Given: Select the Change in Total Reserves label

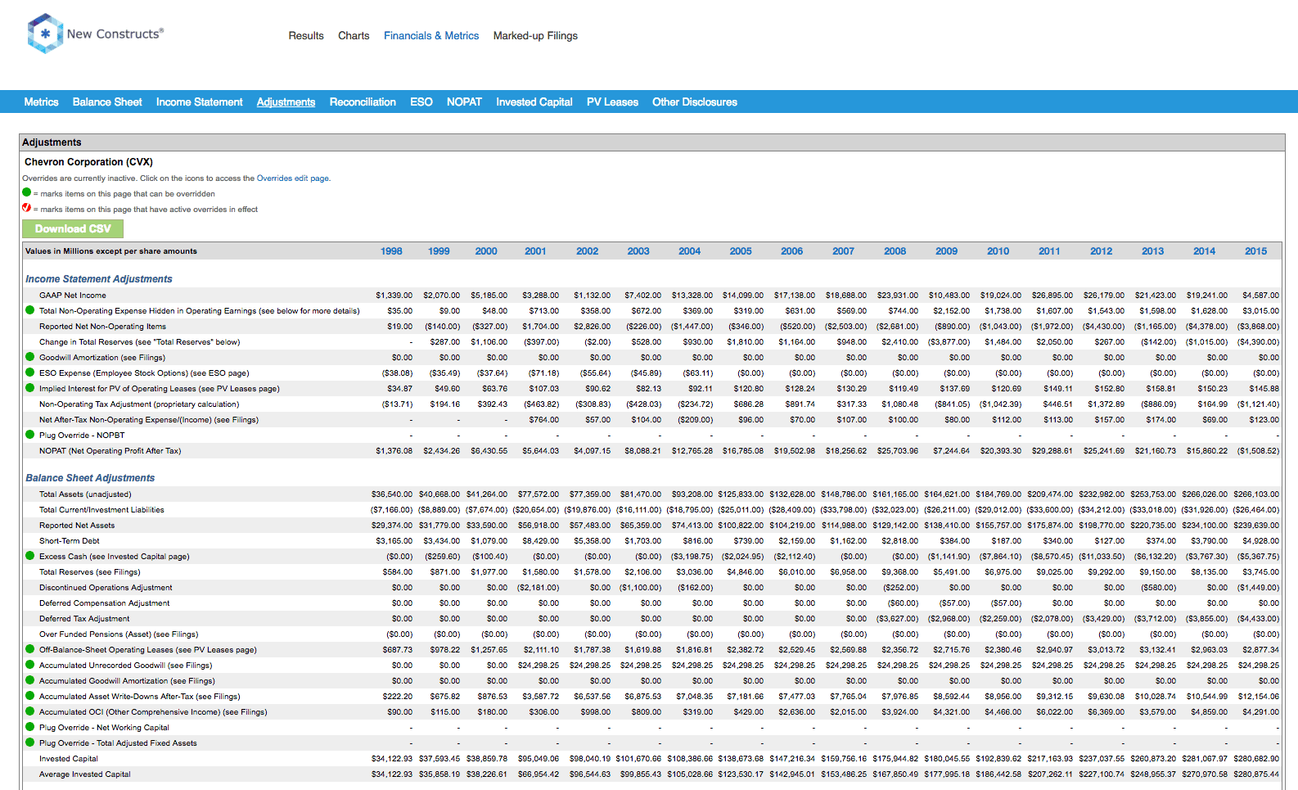Looking at the screenshot, I should point(140,342).
